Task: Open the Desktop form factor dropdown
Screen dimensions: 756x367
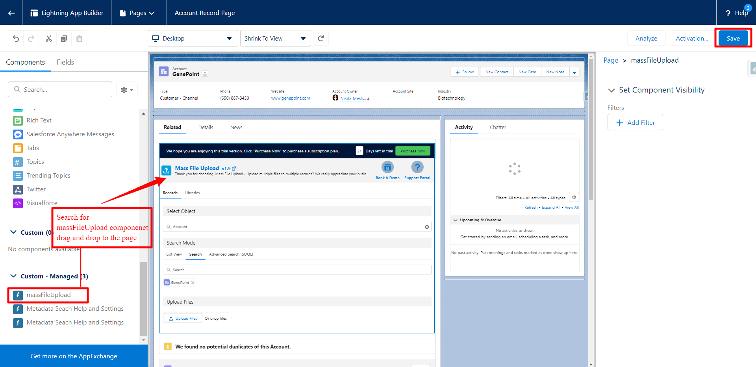Action: 193,38
